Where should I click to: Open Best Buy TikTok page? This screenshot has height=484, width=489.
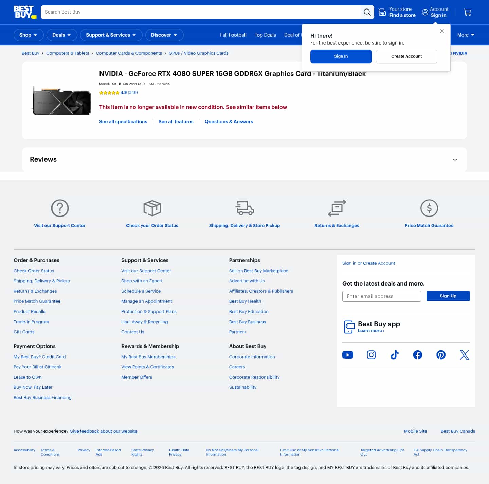click(395, 355)
